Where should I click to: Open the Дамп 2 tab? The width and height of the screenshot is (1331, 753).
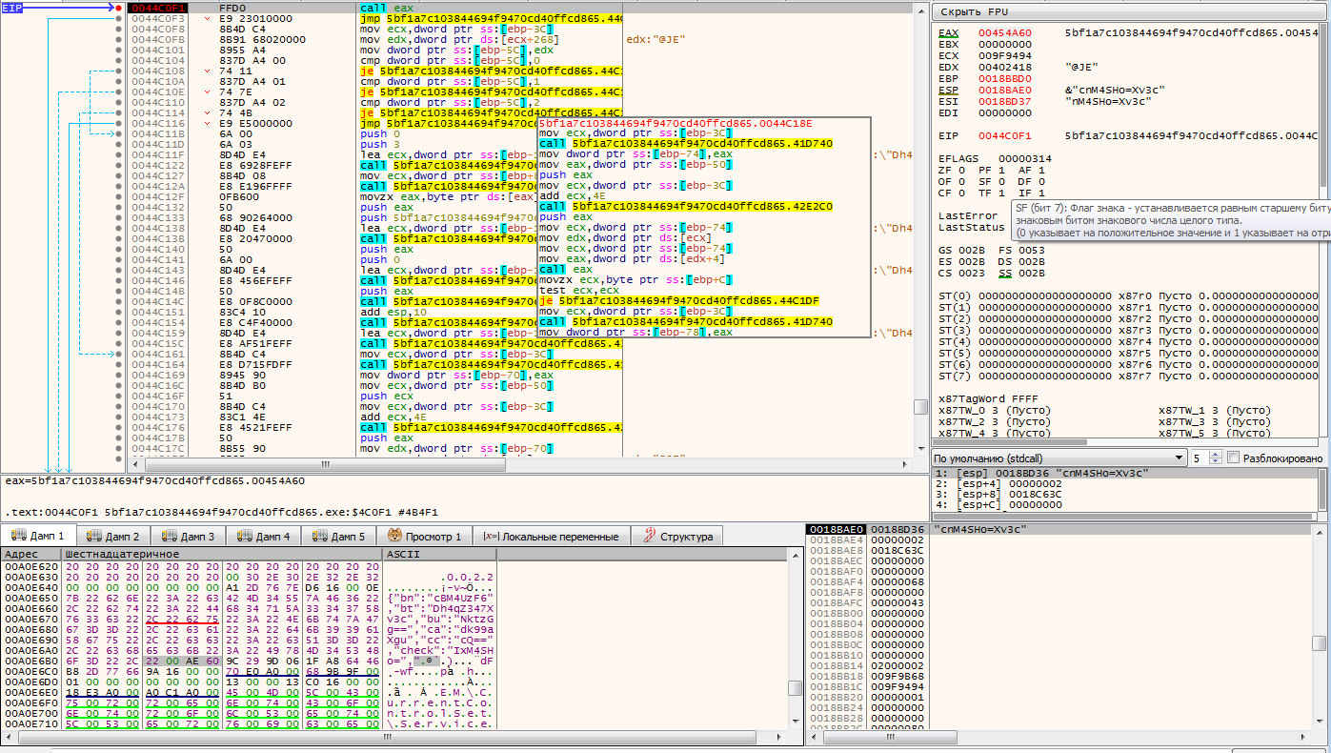pos(113,537)
